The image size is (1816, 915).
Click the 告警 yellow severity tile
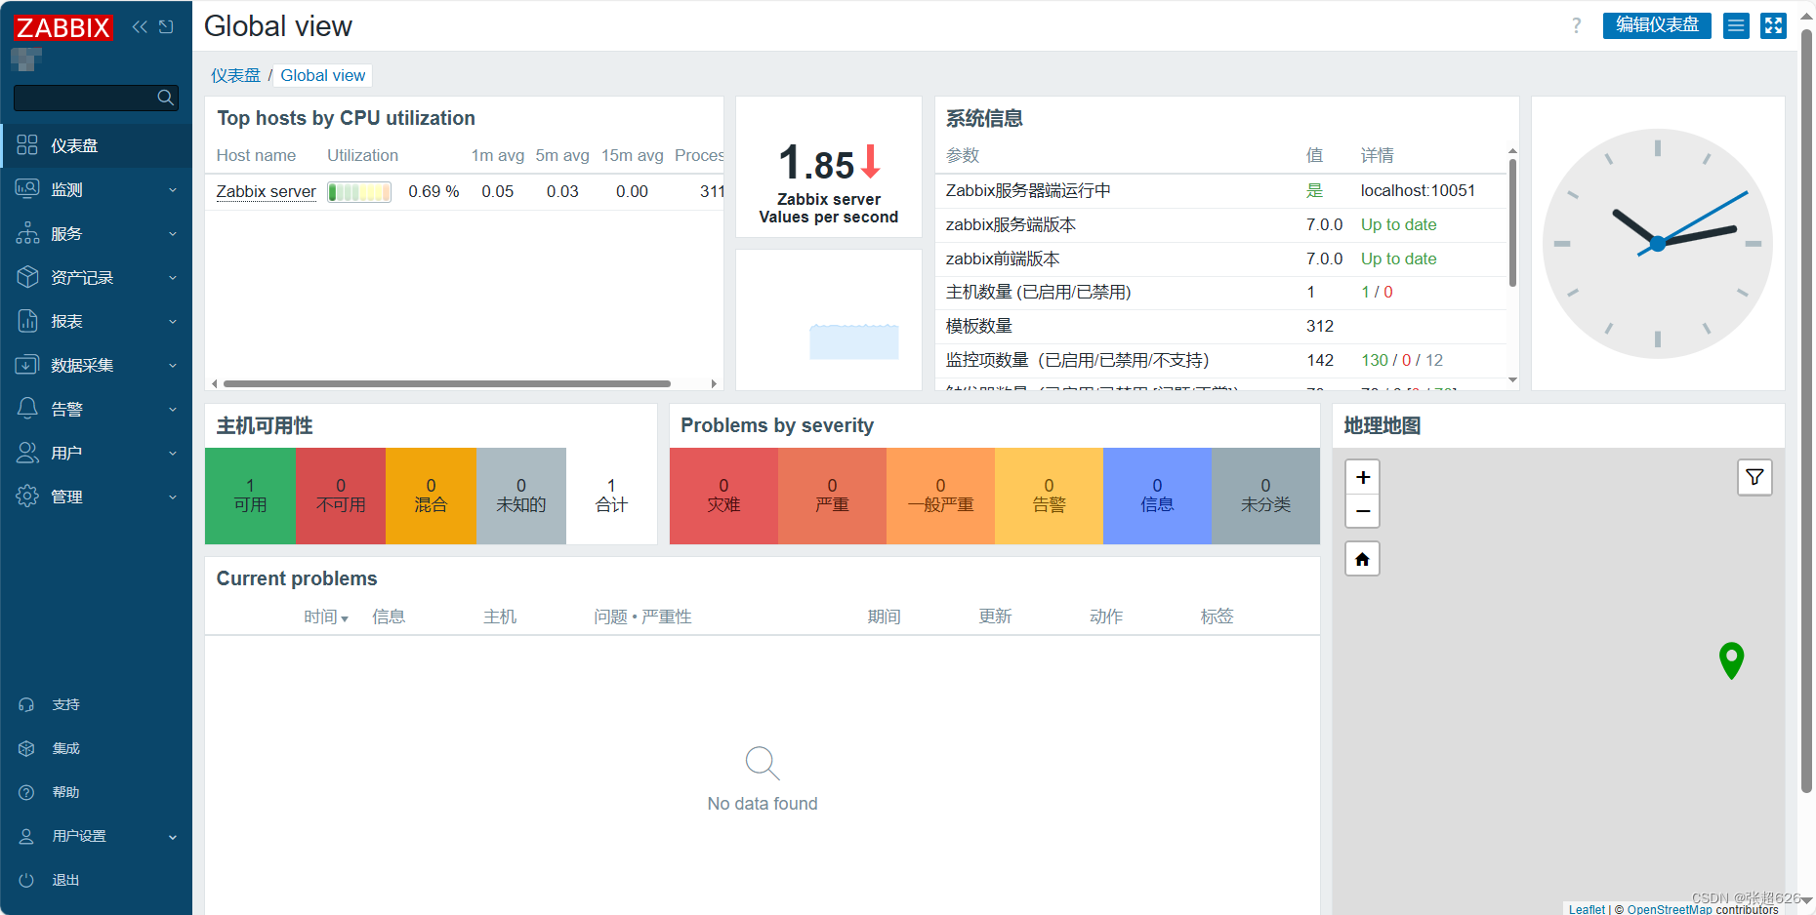1049,496
